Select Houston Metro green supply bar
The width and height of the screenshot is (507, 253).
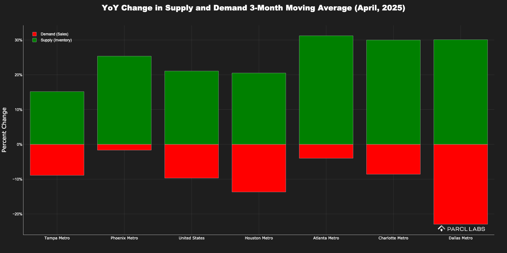(259, 109)
